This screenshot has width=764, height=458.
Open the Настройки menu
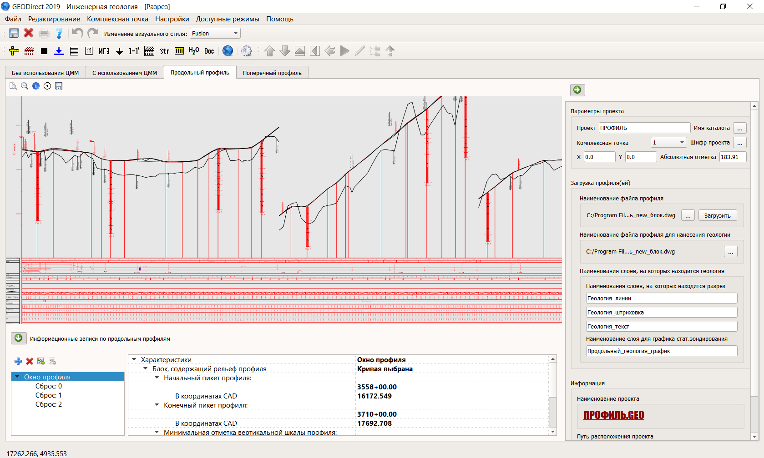click(172, 19)
